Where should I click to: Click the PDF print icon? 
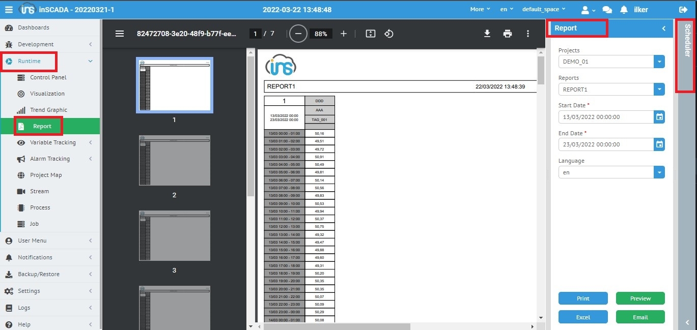(x=507, y=34)
